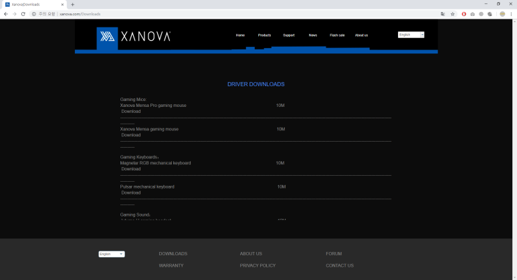Click the DRIVER DOWNLOADS heading
517x280 pixels.
pos(256,84)
